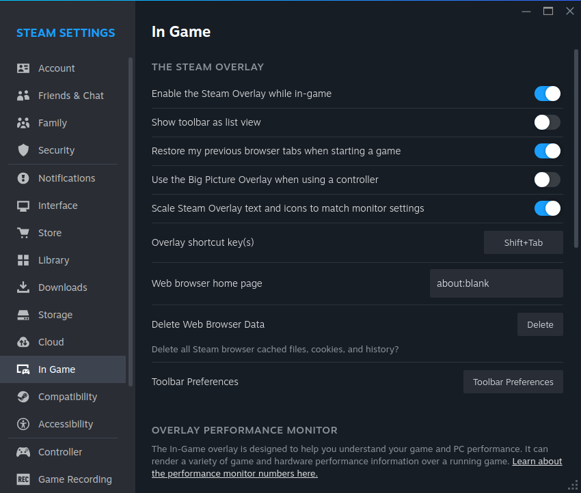Viewport: 581px width, 493px height.
Task: Select Notifications in the sidebar
Action: pos(63,178)
